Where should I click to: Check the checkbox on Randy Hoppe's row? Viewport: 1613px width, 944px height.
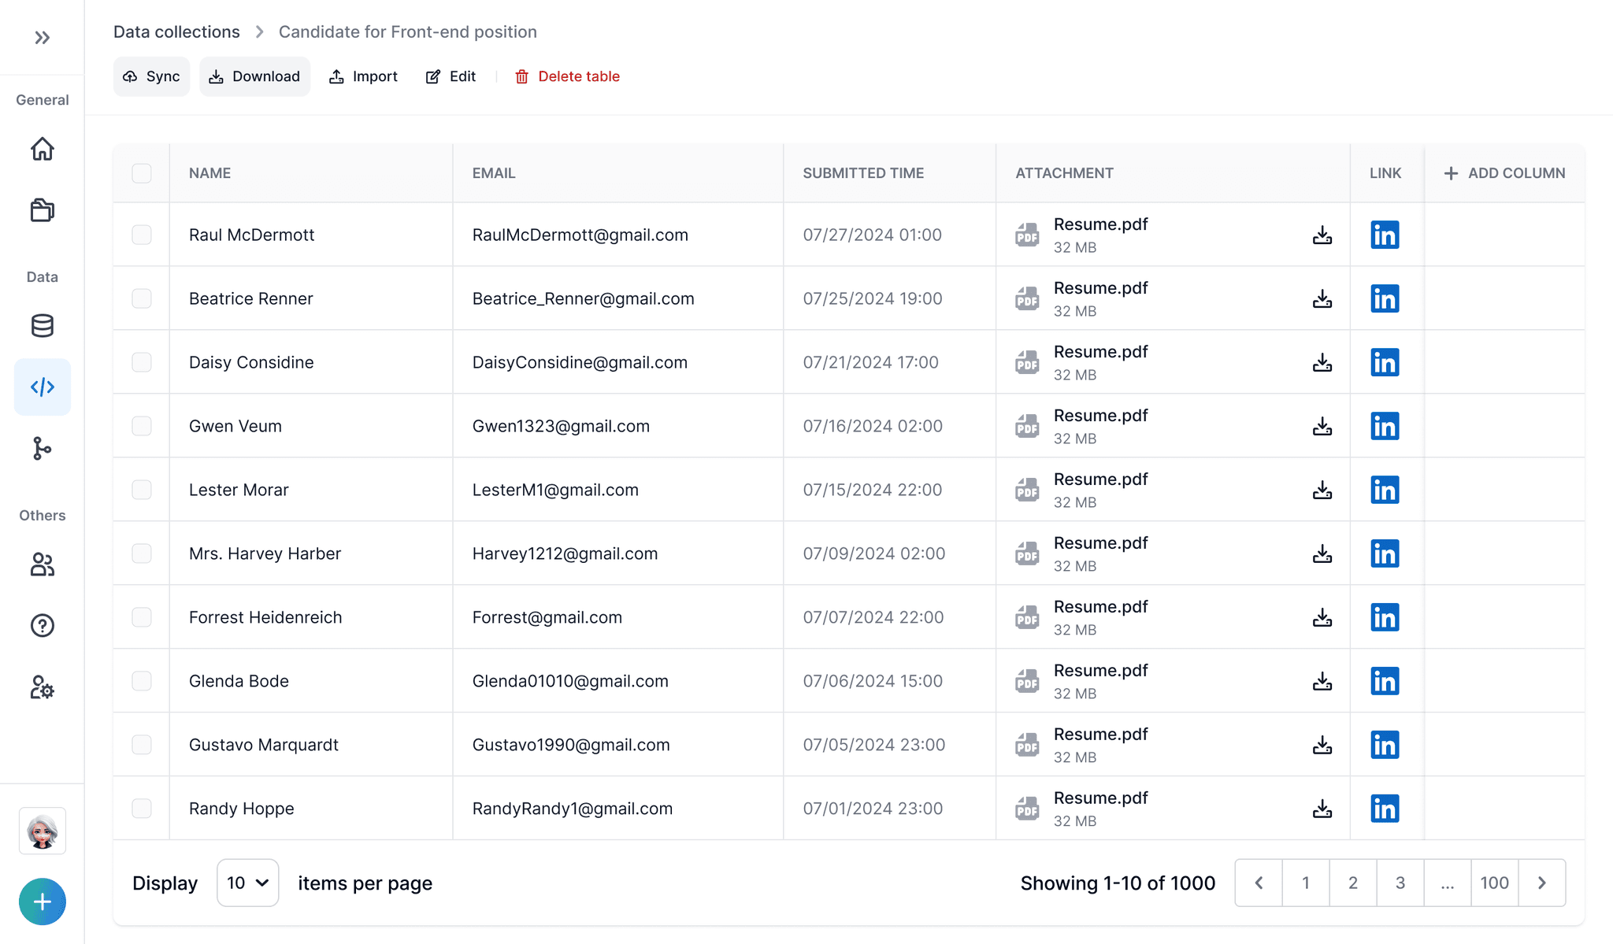(x=142, y=808)
